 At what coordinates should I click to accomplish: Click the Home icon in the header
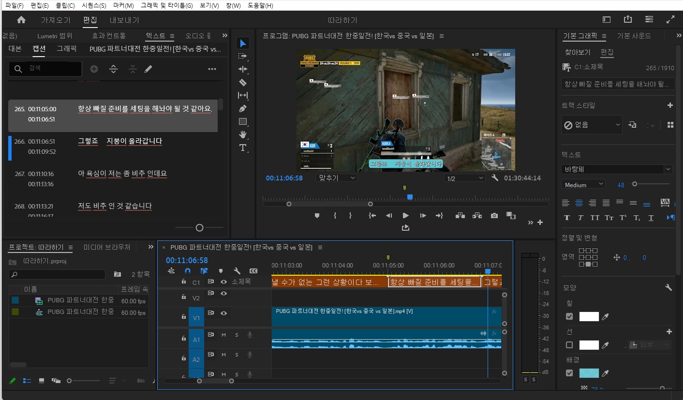coord(21,20)
